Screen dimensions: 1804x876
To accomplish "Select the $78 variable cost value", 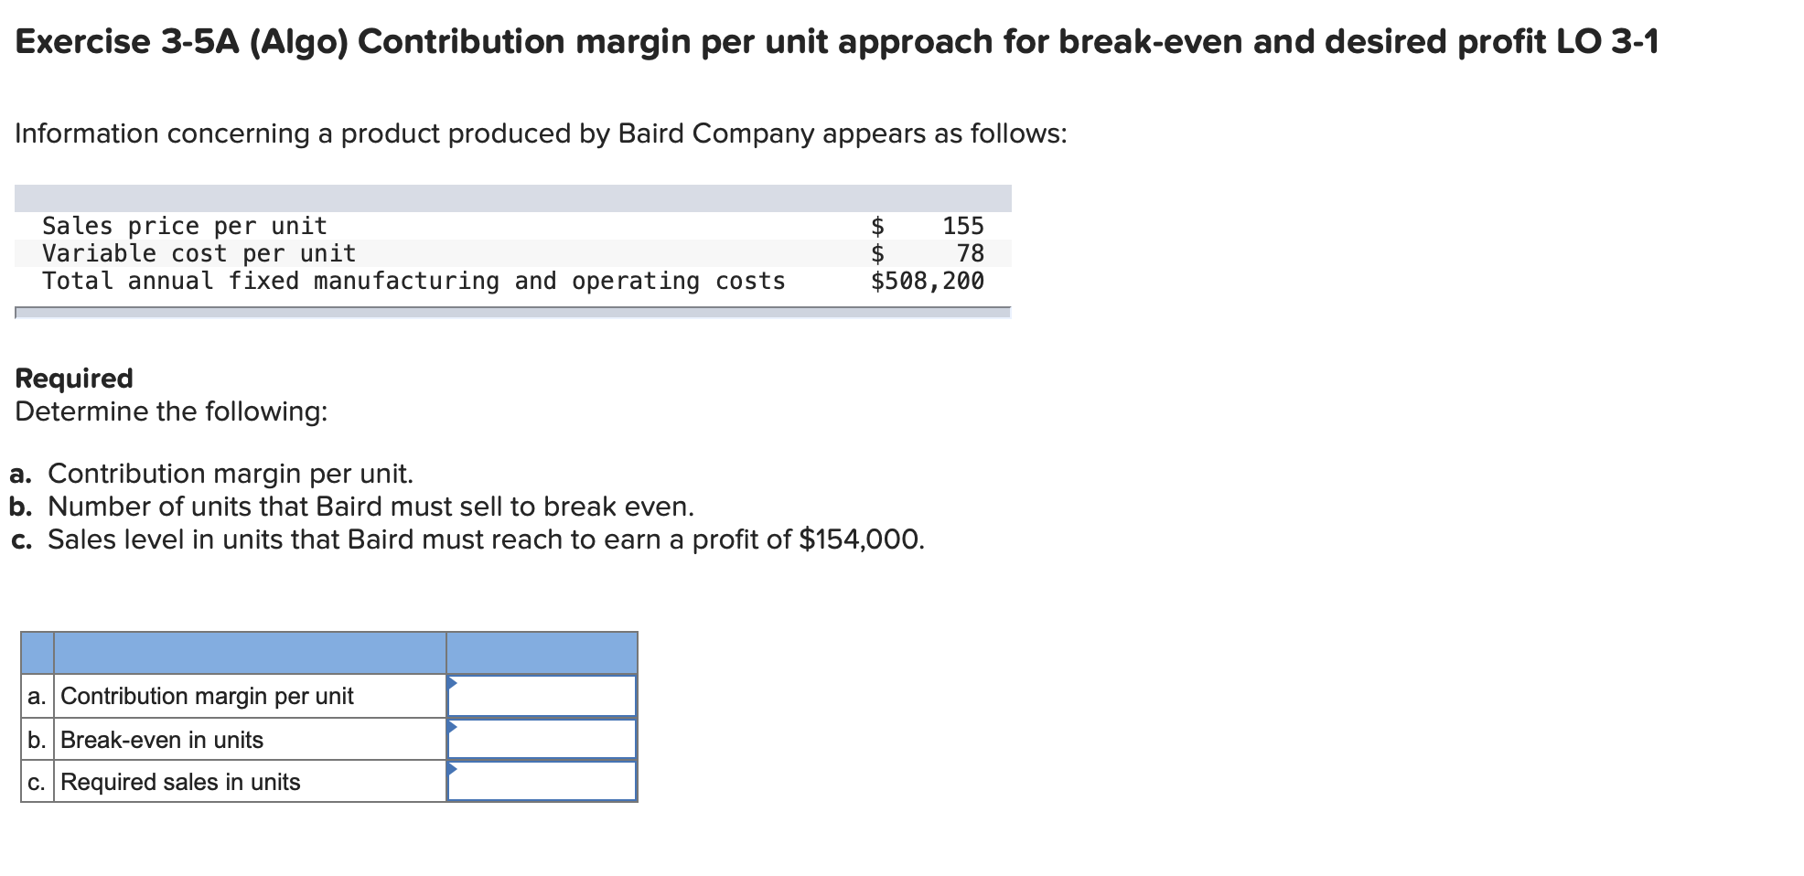I will tap(969, 253).
